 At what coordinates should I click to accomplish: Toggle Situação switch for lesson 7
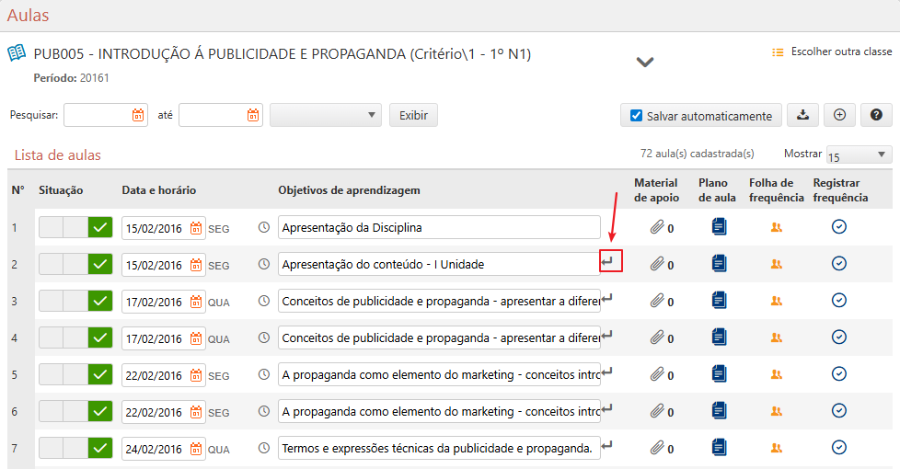tap(75, 448)
